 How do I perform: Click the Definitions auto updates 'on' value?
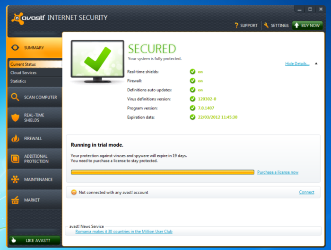[x=200, y=90]
